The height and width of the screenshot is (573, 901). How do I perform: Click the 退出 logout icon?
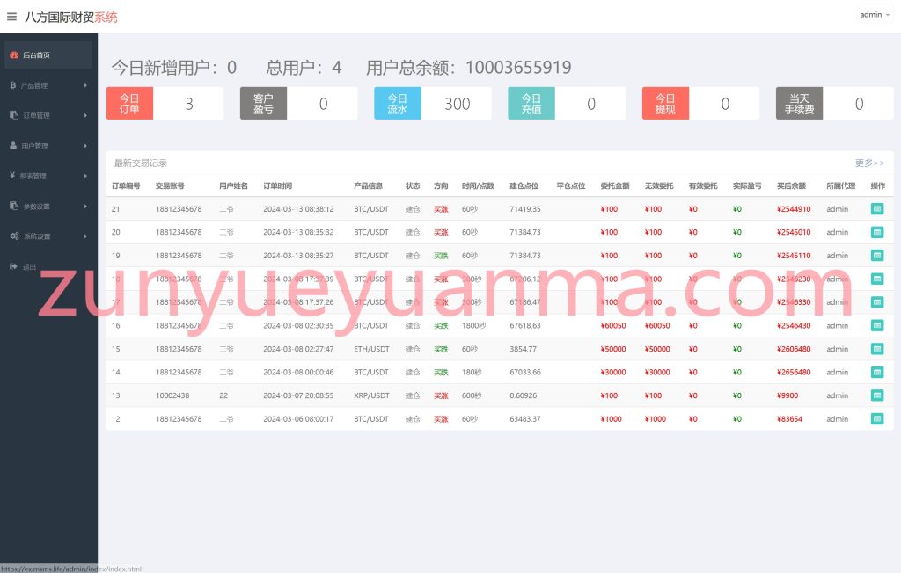13,266
